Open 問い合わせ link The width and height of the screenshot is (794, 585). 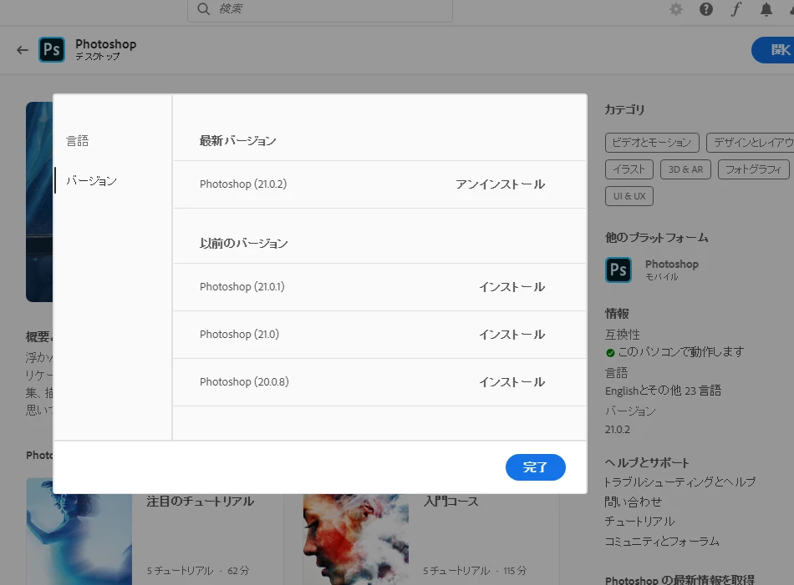[x=634, y=502]
